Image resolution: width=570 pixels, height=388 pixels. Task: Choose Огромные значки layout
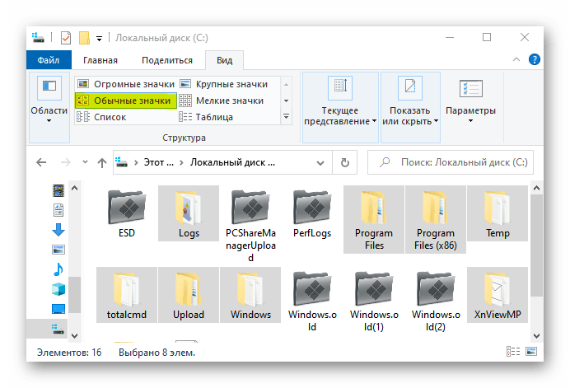[126, 84]
